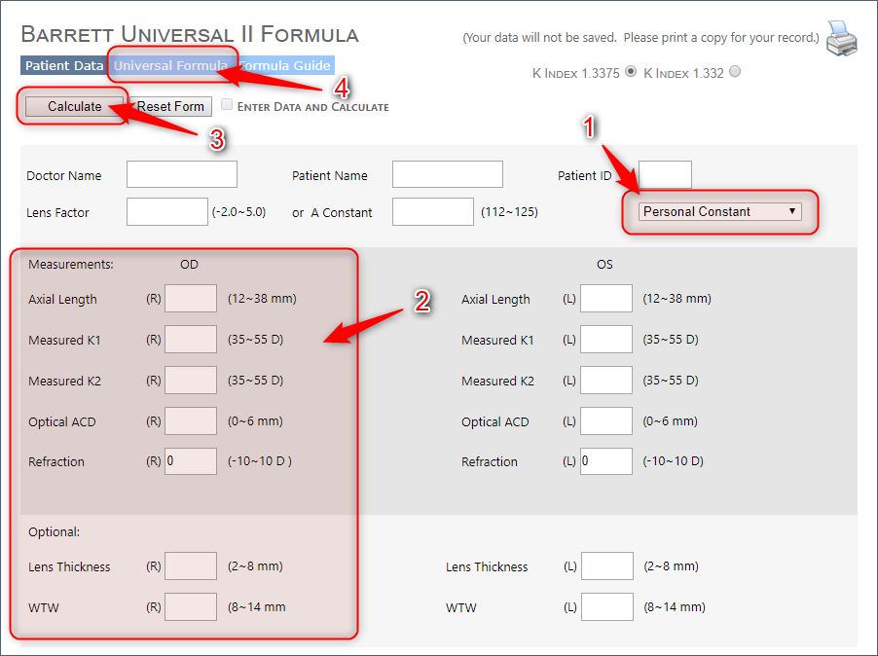The image size is (878, 656).
Task: Open the Personal Constant dropdown
Action: click(x=720, y=211)
